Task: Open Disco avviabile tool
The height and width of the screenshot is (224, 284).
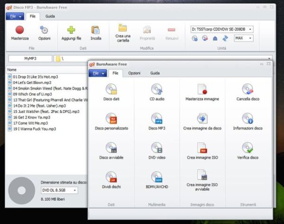Action: pos(111,151)
